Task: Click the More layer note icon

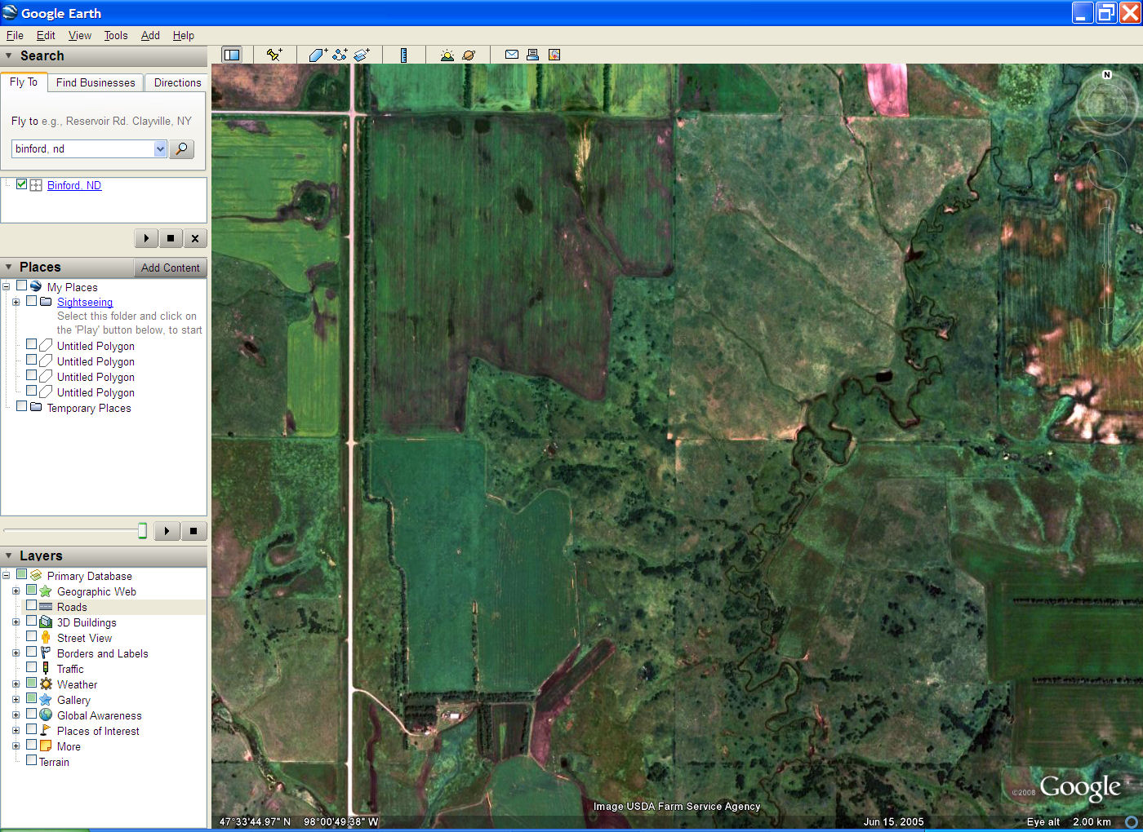Action: pyautogui.click(x=46, y=746)
